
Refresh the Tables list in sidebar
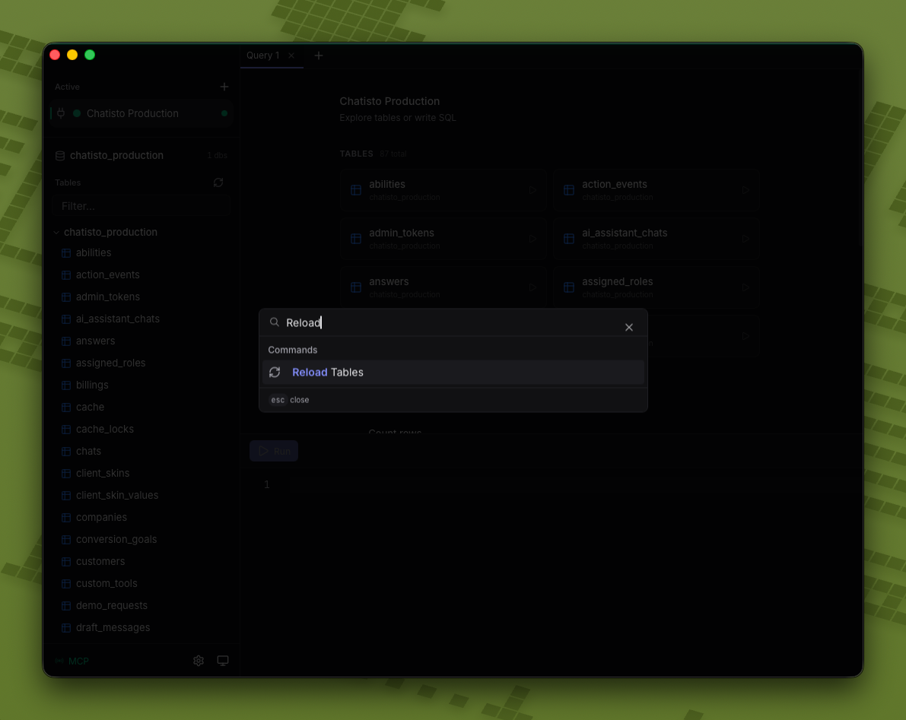tap(218, 182)
